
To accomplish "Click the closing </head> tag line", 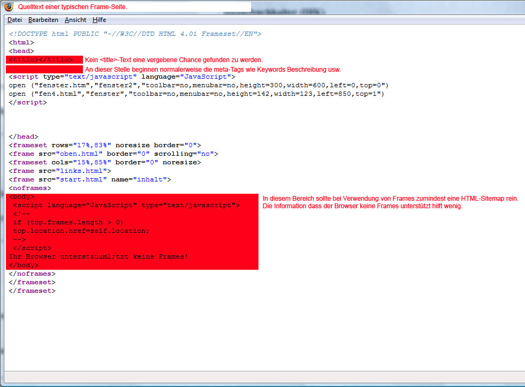I will 24,136.
